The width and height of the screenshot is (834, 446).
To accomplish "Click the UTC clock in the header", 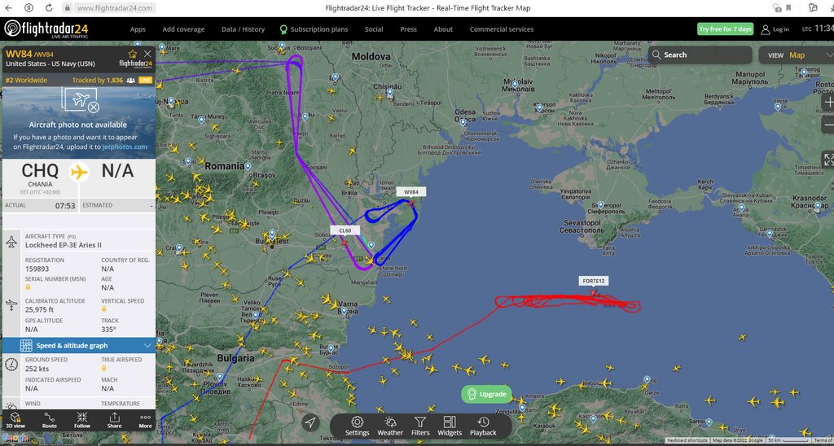I will tap(818, 28).
